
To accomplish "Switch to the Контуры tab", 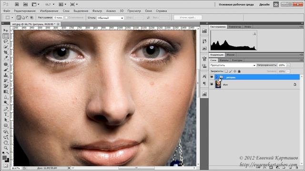I will click(237, 60).
